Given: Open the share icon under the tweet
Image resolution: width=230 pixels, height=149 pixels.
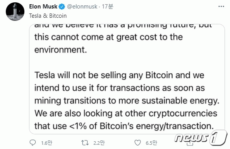Looking at the screenshot, I should (190, 143).
